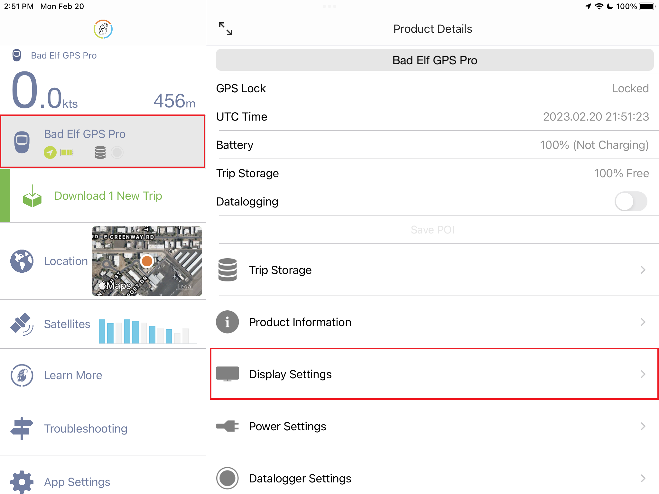Click the Satellites dish icon
The width and height of the screenshot is (659, 494).
22,324
